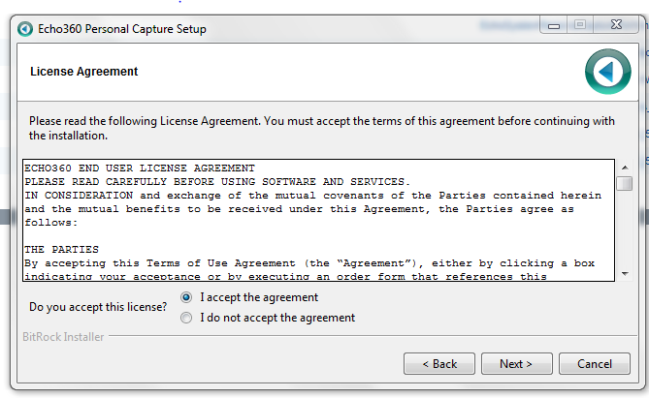The image size is (649, 398).
Task: Continue with the Next > button
Action: [516, 364]
